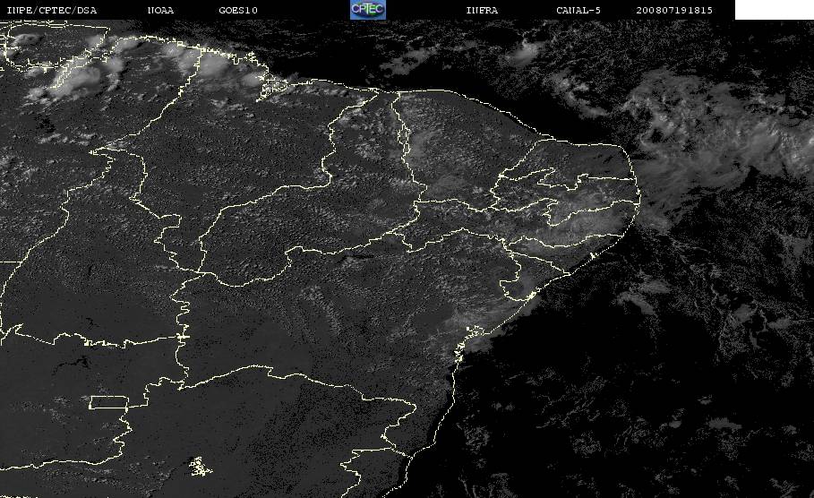Image resolution: width=814 pixels, height=498 pixels.
Task: Select the INPE/CPTEC/DSA header text
Action: click(x=51, y=10)
